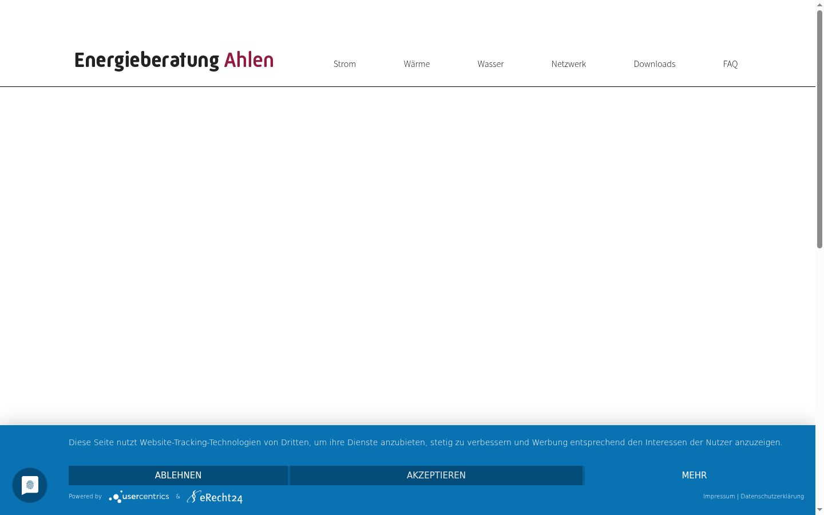Image resolution: width=824 pixels, height=515 pixels.
Task: Click the scrollbar up arrow
Action: (x=819, y=5)
